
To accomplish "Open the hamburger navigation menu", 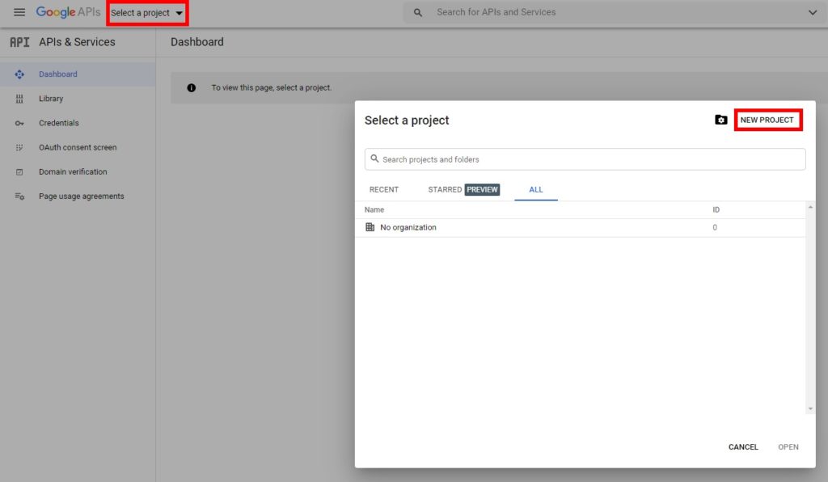I will tap(19, 12).
